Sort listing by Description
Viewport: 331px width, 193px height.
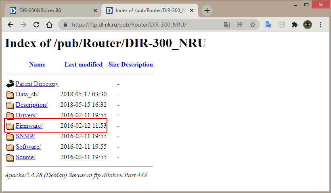point(137,64)
